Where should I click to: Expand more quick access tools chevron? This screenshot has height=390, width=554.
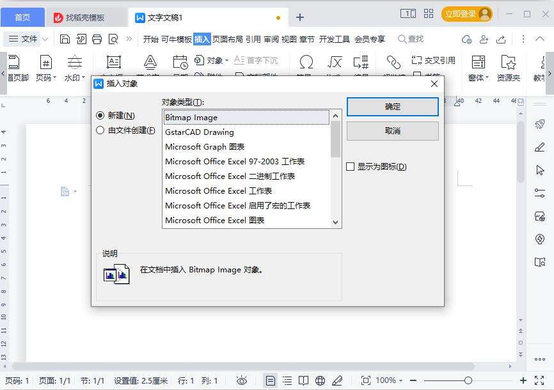pyautogui.click(x=129, y=39)
